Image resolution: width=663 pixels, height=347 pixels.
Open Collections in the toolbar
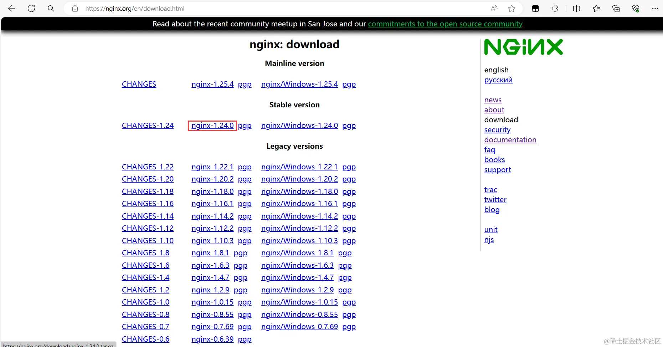click(x=616, y=8)
